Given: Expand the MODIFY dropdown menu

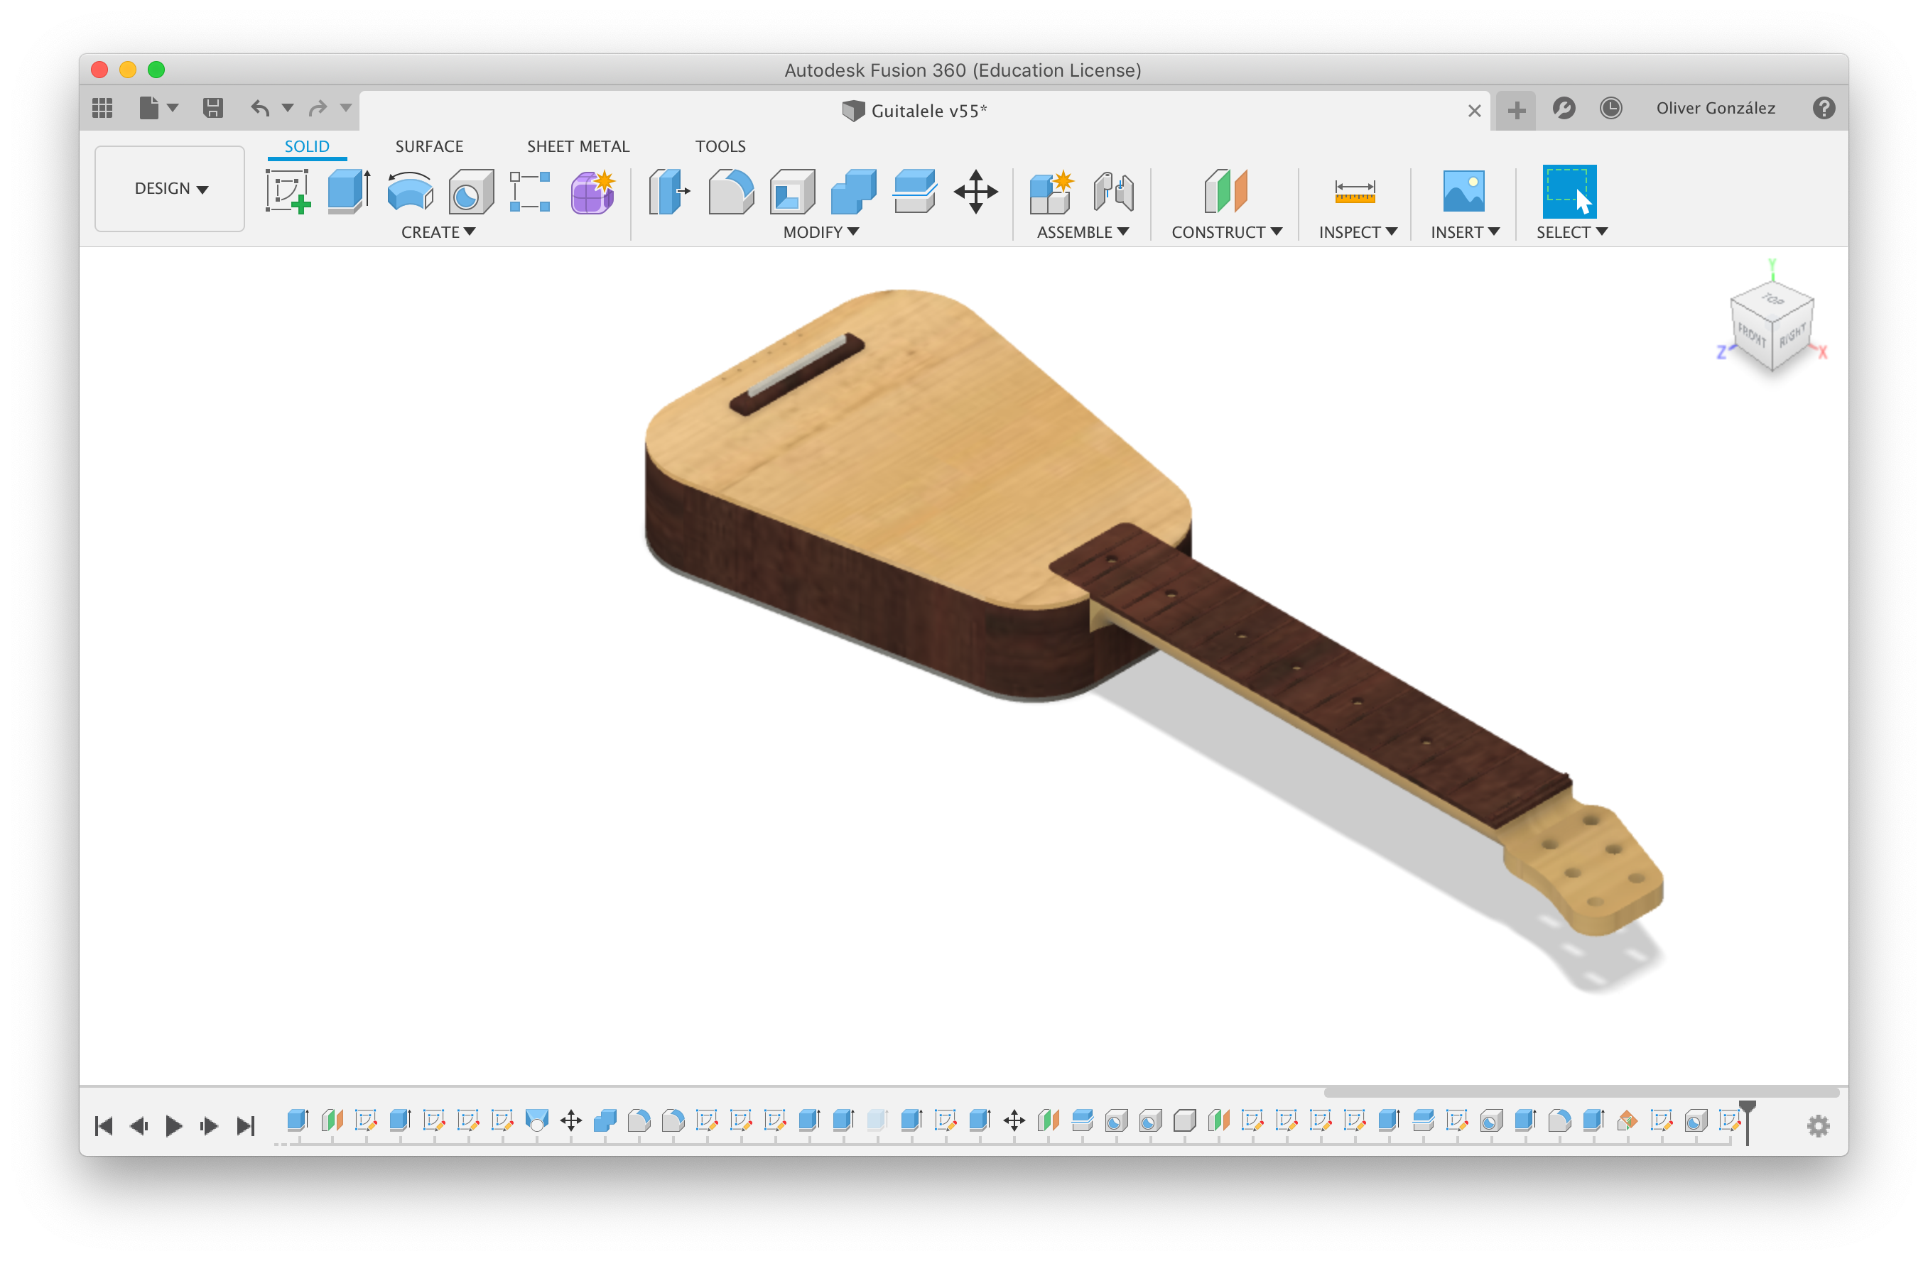Looking at the screenshot, I should pos(821,232).
